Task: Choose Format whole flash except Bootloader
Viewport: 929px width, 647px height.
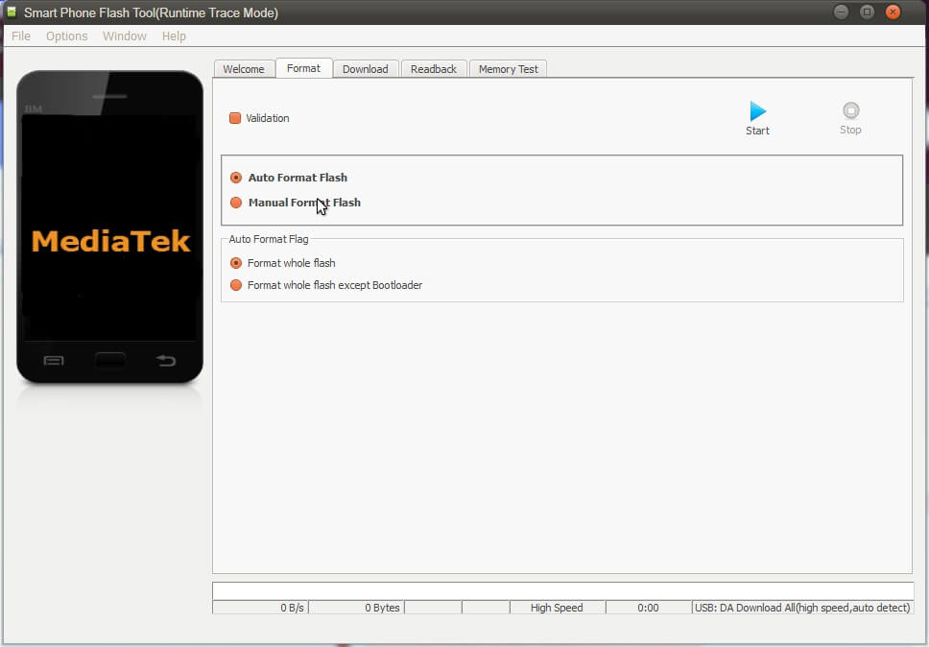Action: click(x=236, y=285)
